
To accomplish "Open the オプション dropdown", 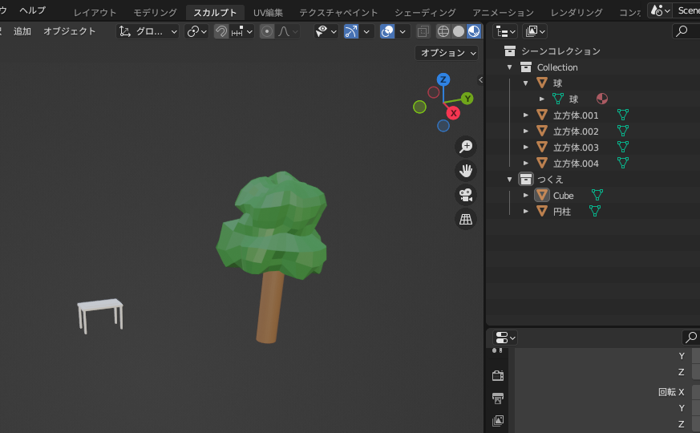I will point(447,53).
